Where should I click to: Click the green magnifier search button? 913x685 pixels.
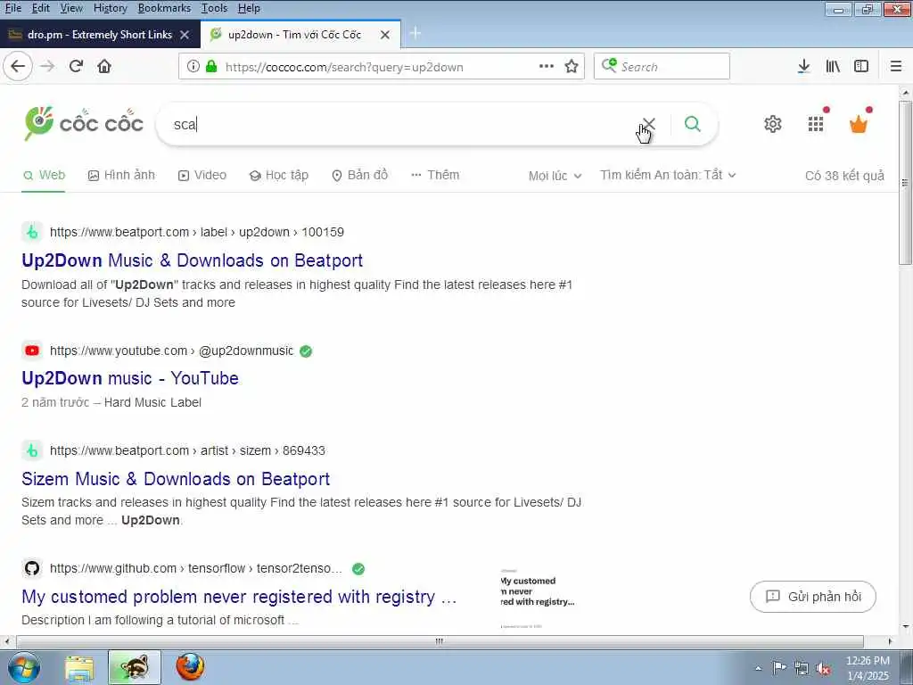(692, 123)
